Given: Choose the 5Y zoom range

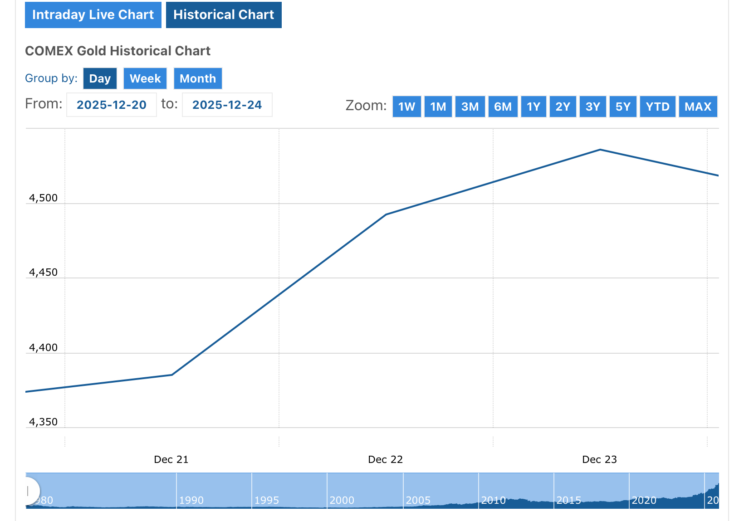Looking at the screenshot, I should click(x=623, y=107).
